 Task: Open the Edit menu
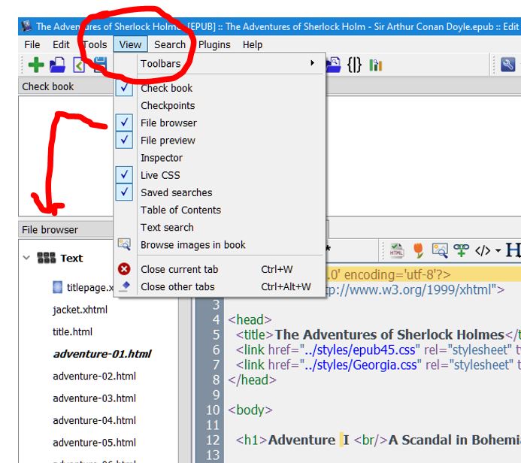pyautogui.click(x=61, y=44)
